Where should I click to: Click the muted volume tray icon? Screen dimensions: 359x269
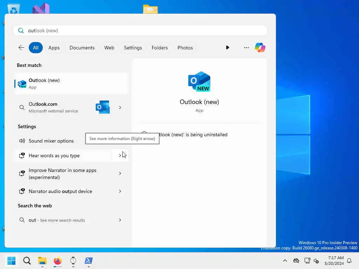(x=317, y=261)
